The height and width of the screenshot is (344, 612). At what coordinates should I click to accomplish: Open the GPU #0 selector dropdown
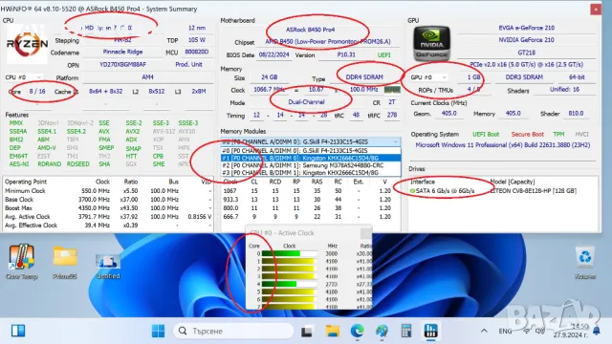(428, 77)
